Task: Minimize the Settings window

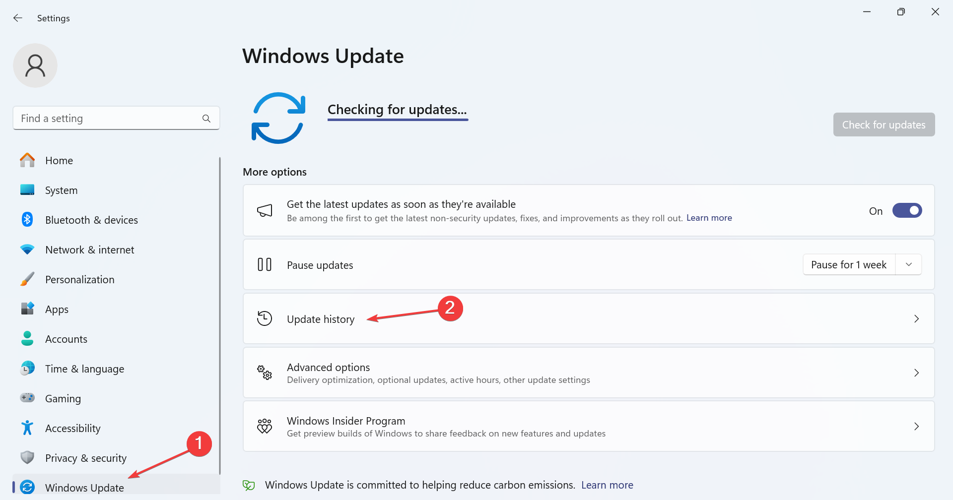Action: [867, 12]
